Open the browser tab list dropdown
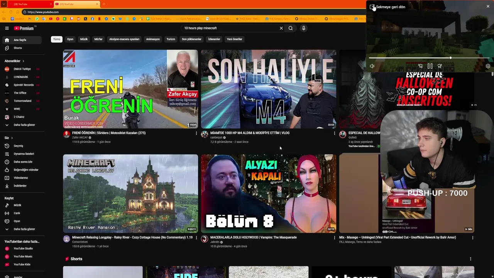The height and width of the screenshot is (278, 494). click(x=4, y=4)
